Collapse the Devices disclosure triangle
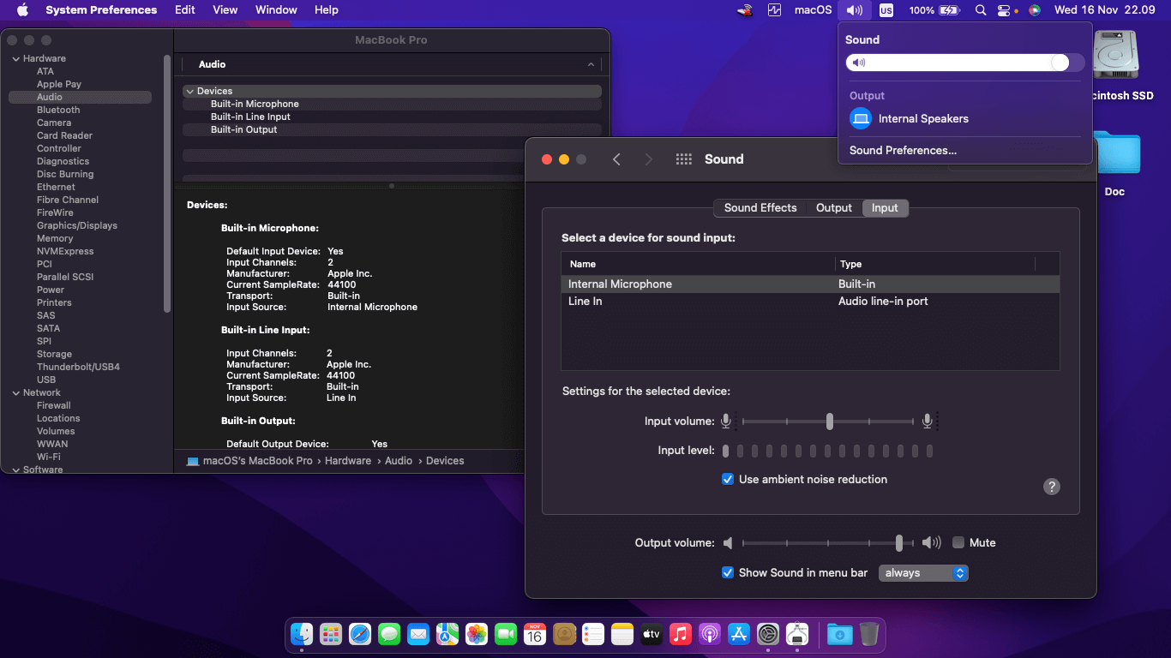1171x658 pixels. pyautogui.click(x=189, y=91)
